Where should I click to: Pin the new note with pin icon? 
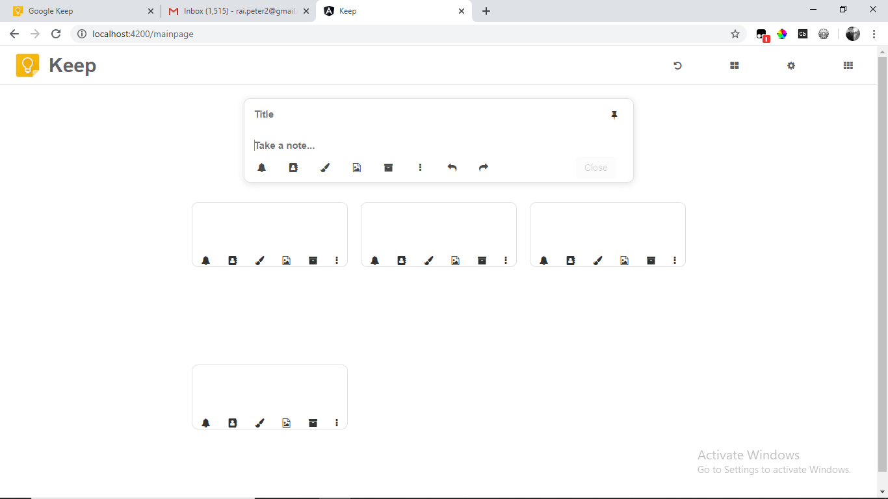[x=614, y=115]
